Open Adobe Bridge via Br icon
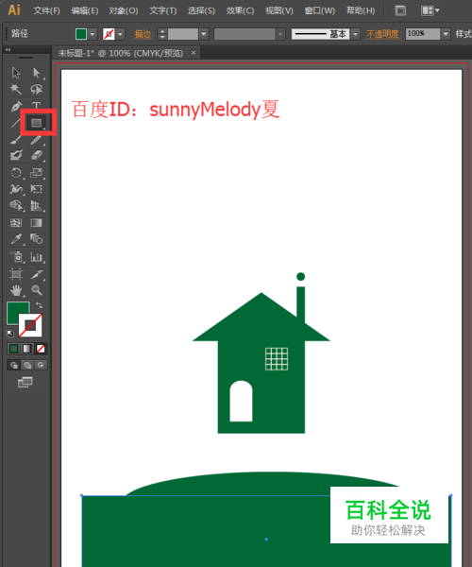Screen dimensions: 472x567 pyautogui.click(x=400, y=10)
